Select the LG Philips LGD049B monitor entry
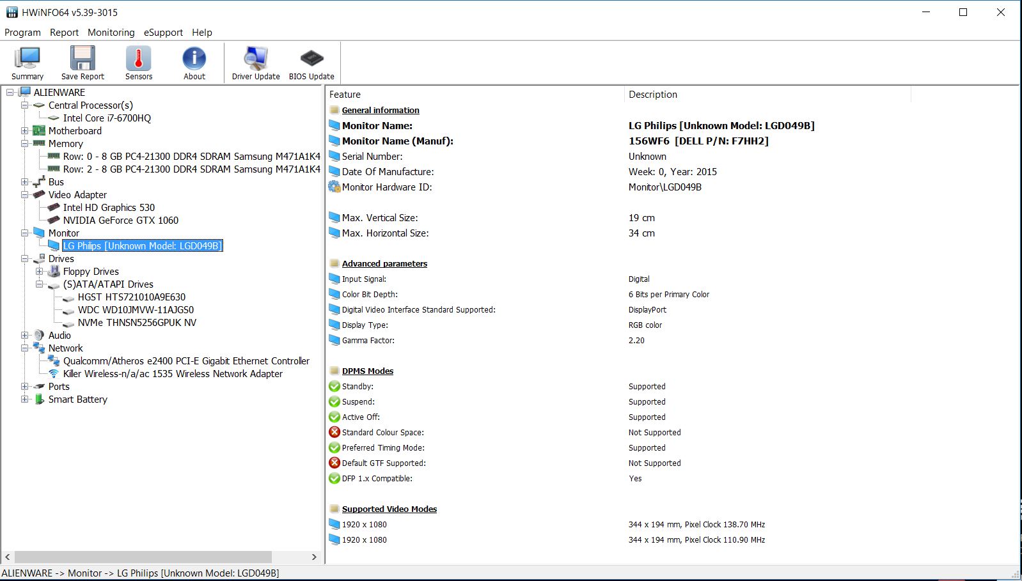The image size is (1022, 581). (142, 245)
